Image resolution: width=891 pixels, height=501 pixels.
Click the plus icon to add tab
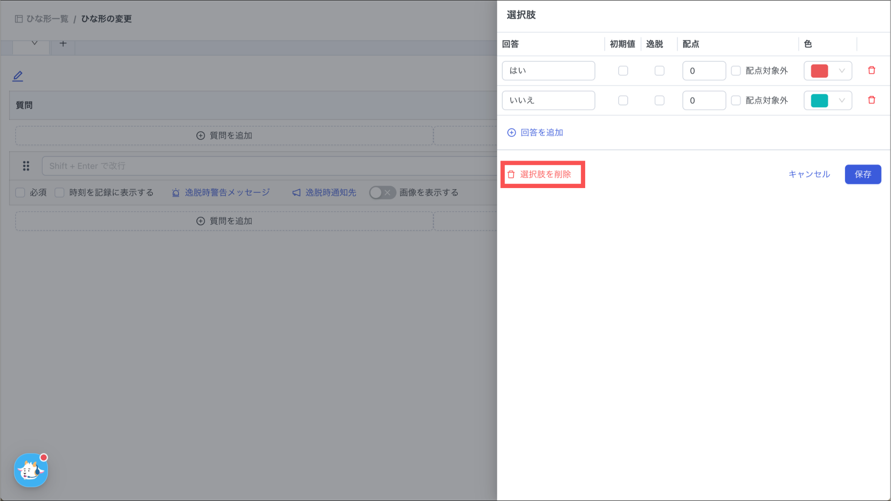[x=63, y=44]
